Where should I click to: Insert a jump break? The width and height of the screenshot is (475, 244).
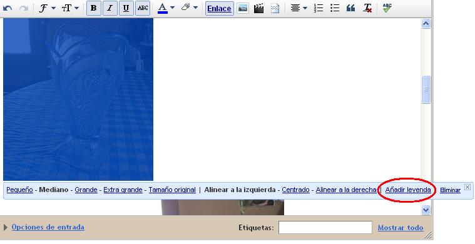(275, 8)
